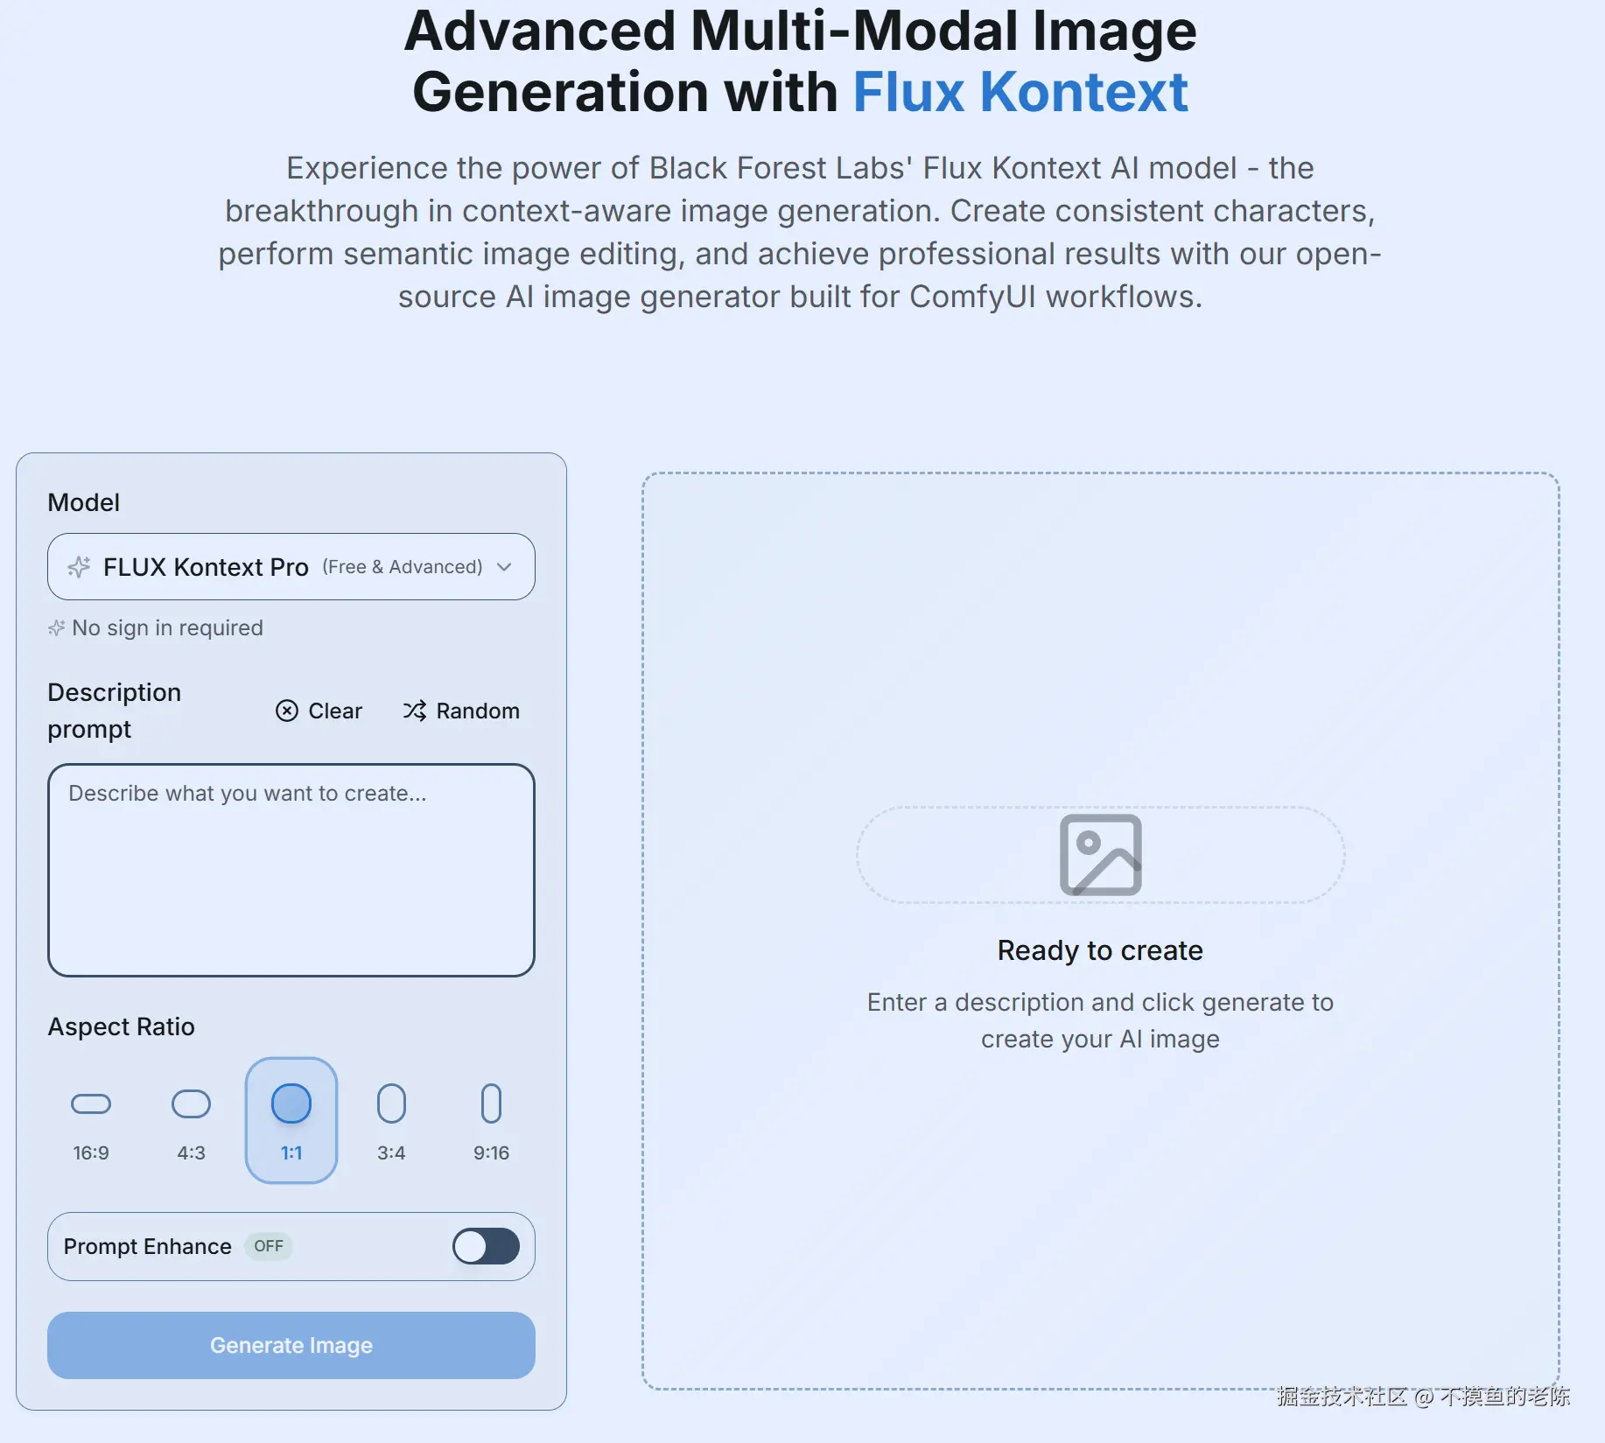Select the 1:1 aspect ratio
This screenshot has width=1605, height=1443.
tap(291, 1121)
